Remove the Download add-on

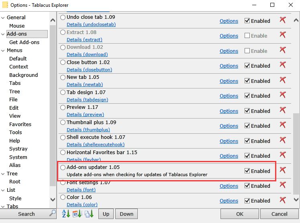click(283, 50)
